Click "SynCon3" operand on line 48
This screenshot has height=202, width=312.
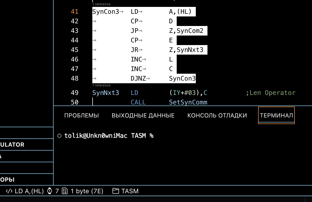tap(183, 78)
